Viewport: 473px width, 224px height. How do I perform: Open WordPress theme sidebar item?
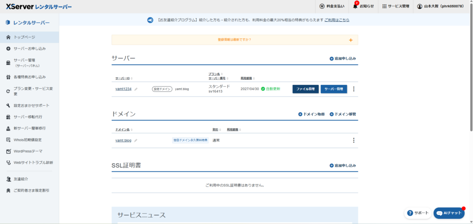click(28, 151)
